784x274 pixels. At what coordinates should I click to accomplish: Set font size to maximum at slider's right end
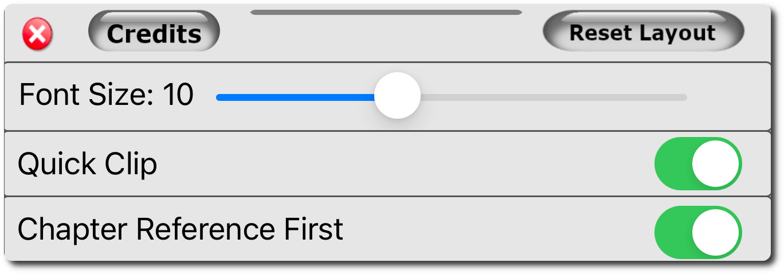(x=684, y=97)
